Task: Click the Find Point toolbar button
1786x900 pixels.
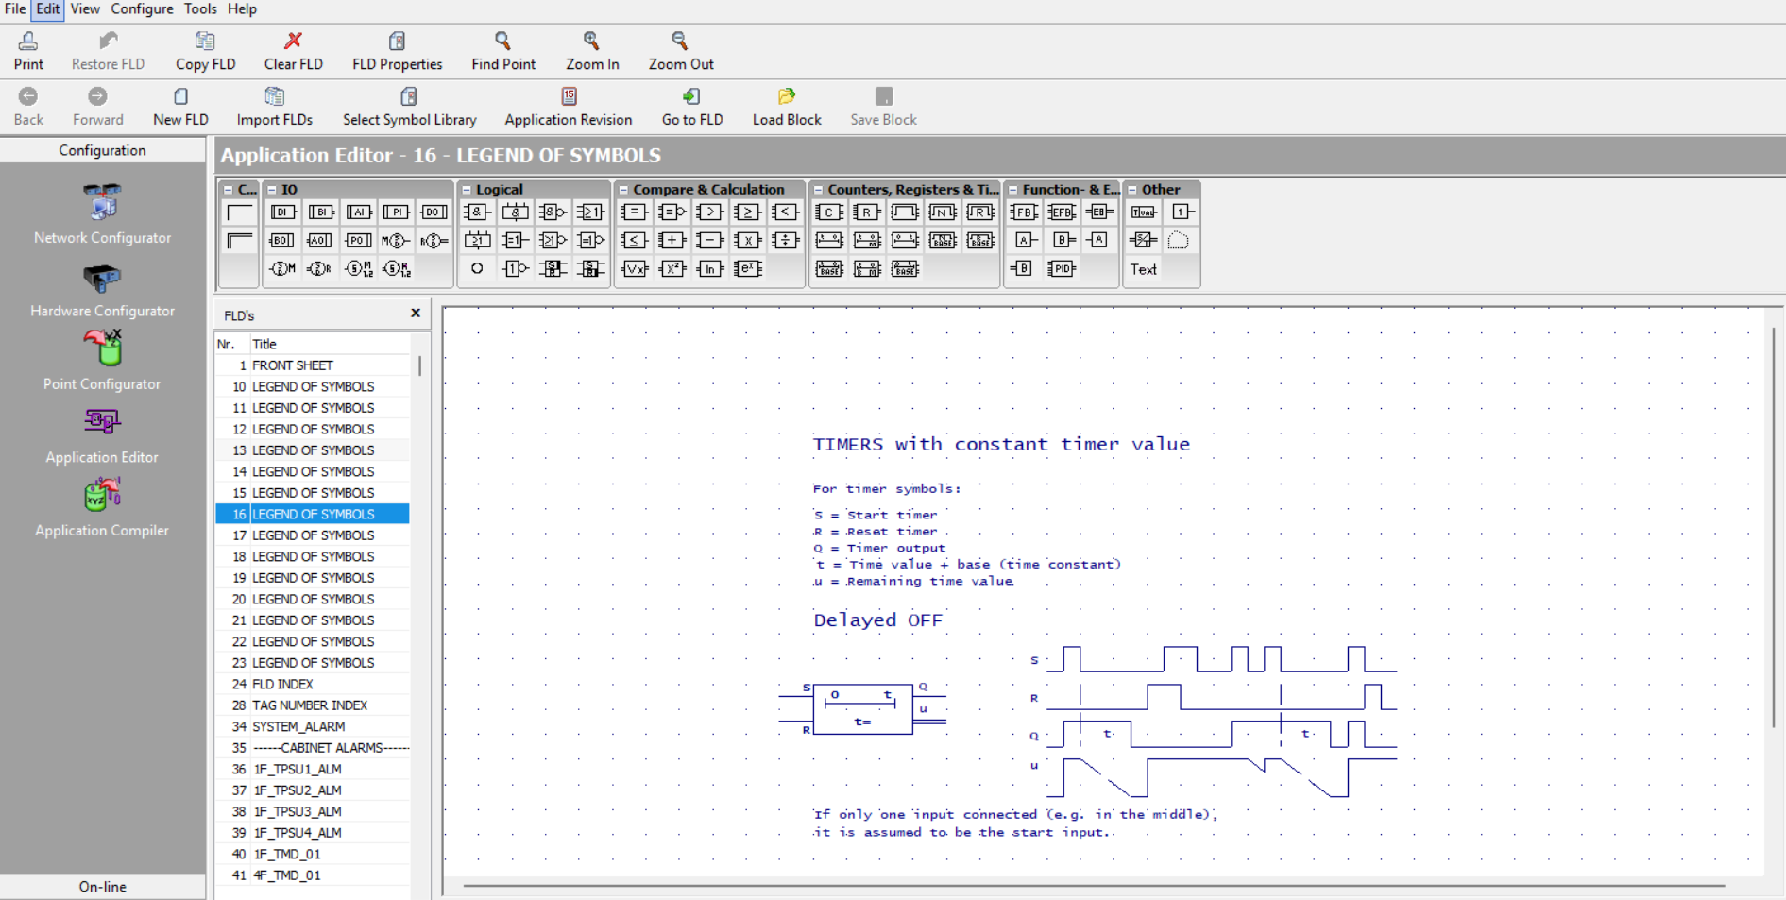Action: [503, 52]
